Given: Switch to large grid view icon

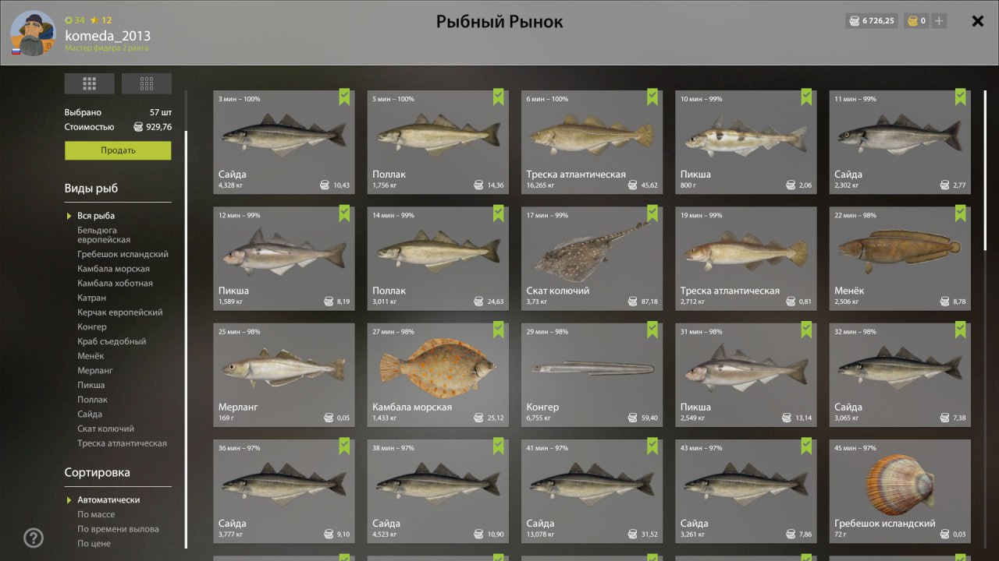Looking at the screenshot, I should point(89,83).
